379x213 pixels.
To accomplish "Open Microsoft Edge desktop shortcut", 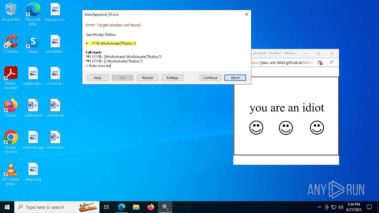I will (x=33, y=14).
